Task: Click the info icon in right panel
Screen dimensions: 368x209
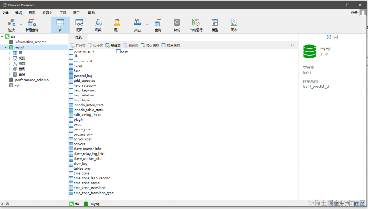Action: click(x=329, y=37)
